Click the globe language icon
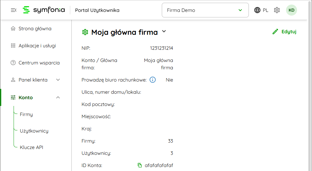The width and height of the screenshot is (312, 171). [x=258, y=10]
